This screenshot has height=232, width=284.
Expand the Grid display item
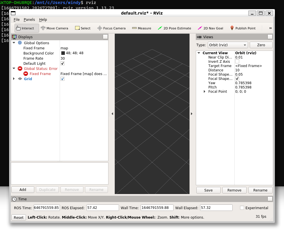click(14, 79)
